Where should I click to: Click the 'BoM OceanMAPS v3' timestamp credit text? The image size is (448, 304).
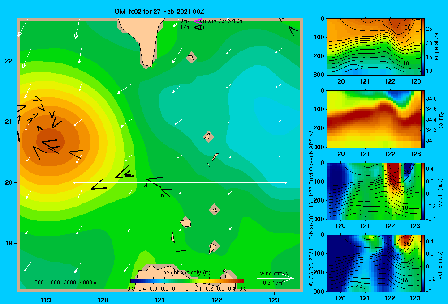(x=311, y=208)
